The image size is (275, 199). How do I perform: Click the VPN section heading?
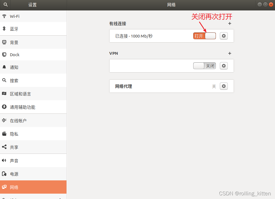point(113,53)
